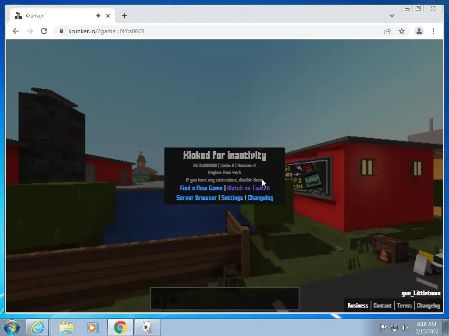Viewport: 449px width, 336px height.
Task: Close the Chrome window
Action: coord(433,9)
